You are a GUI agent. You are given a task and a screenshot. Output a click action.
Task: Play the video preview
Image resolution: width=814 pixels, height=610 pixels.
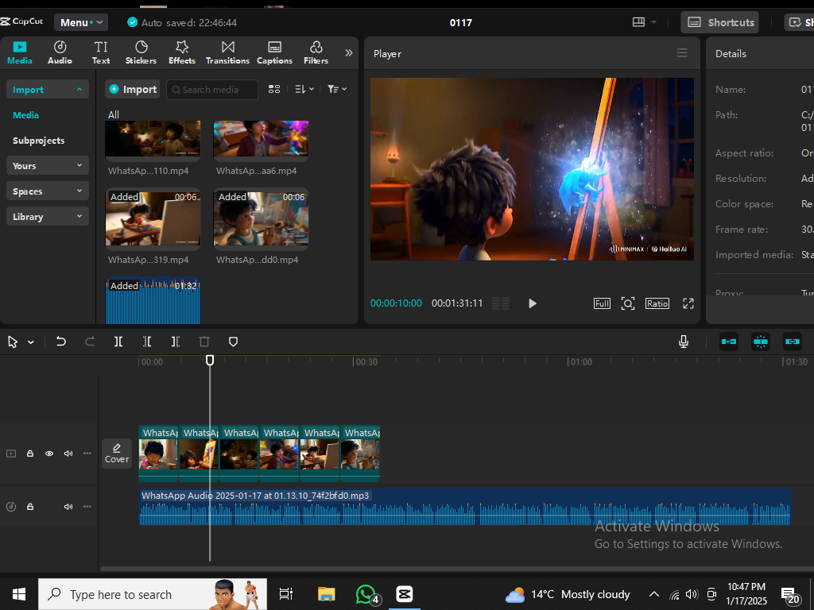tap(532, 303)
